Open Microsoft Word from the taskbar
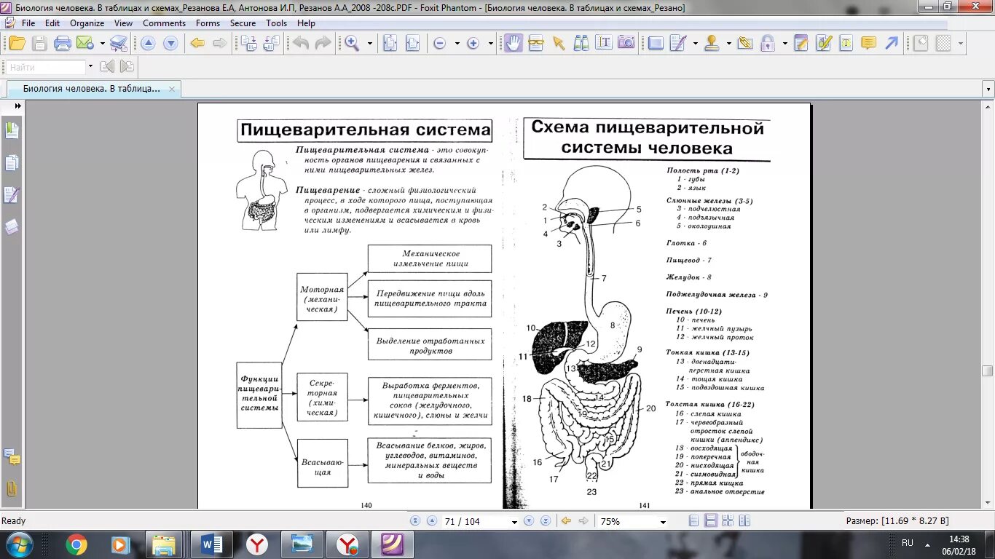This screenshot has width=995, height=559. [212, 544]
